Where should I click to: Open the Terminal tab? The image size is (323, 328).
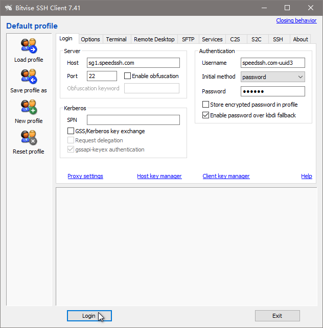(x=117, y=39)
